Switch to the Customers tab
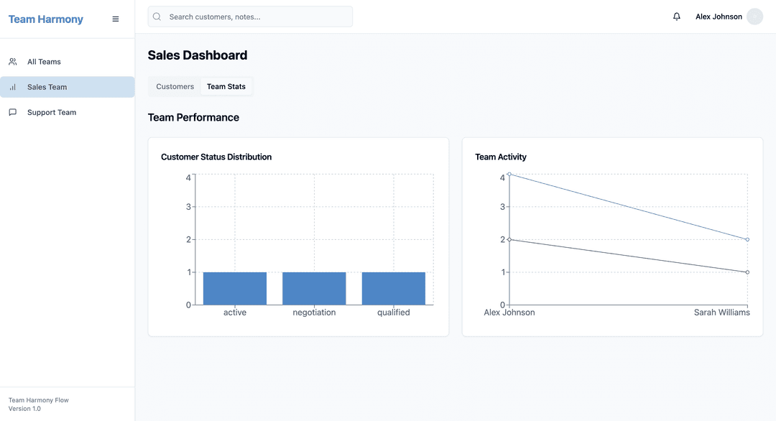 tap(175, 86)
